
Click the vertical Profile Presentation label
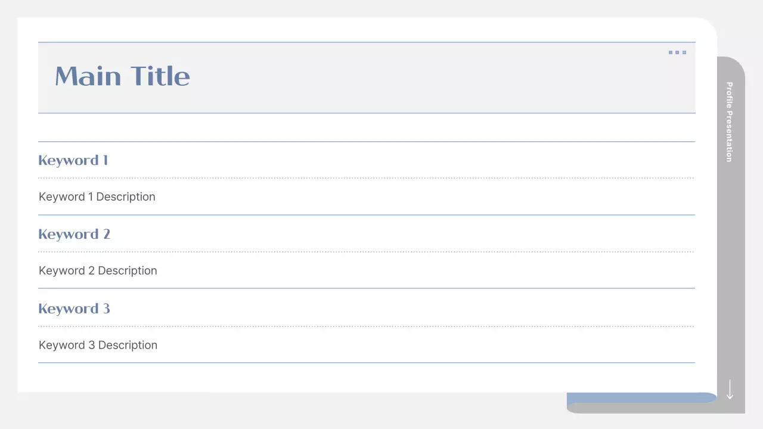(x=729, y=122)
